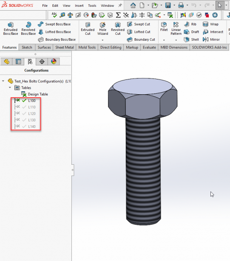Click the Save icon in toolbar
The width and height of the screenshot is (230, 261).
pyautogui.click(x=168, y=6)
